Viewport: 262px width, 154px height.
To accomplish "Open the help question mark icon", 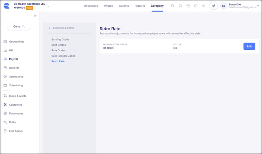I will click(196, 6).
